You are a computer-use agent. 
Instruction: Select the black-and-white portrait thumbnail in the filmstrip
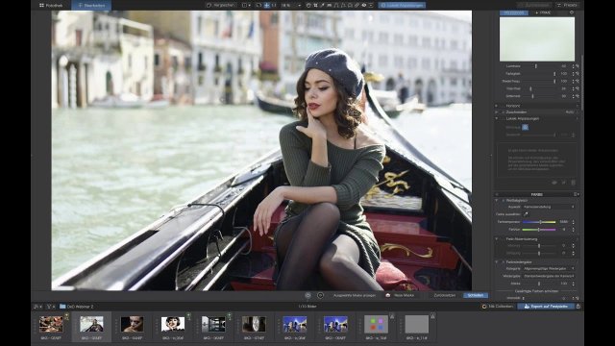pos(173,324)
